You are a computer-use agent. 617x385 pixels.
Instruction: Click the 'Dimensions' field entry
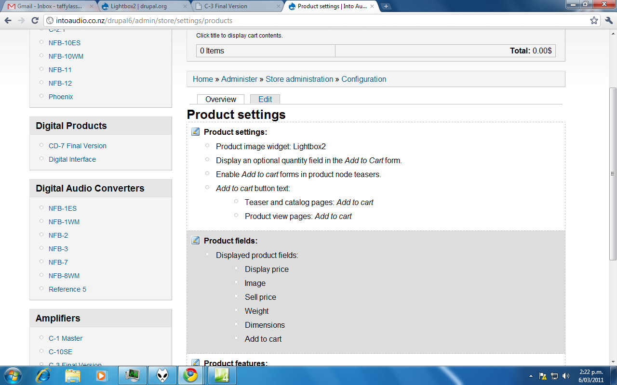click(265, 325)
